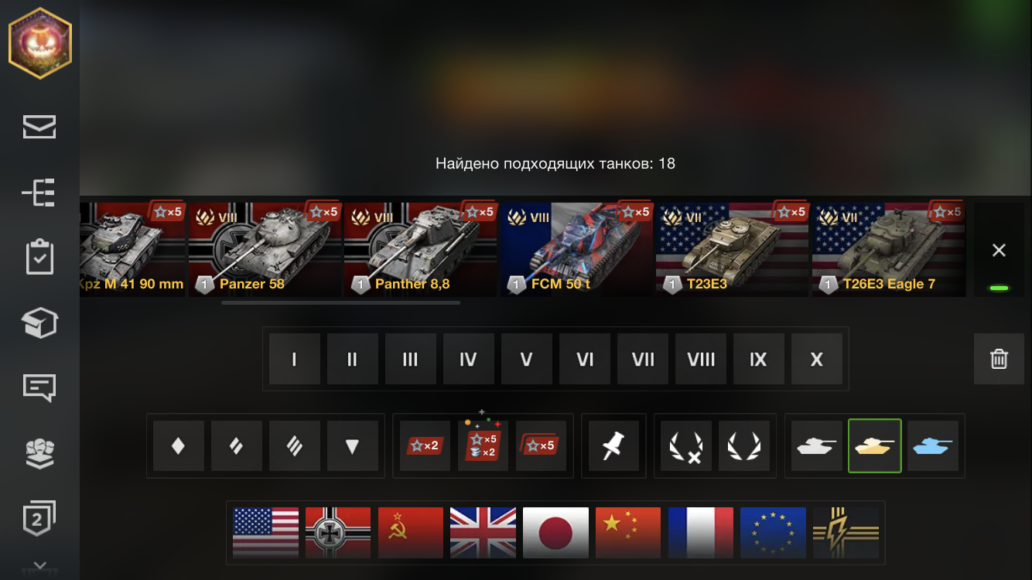Select tier X filter button

817,359
